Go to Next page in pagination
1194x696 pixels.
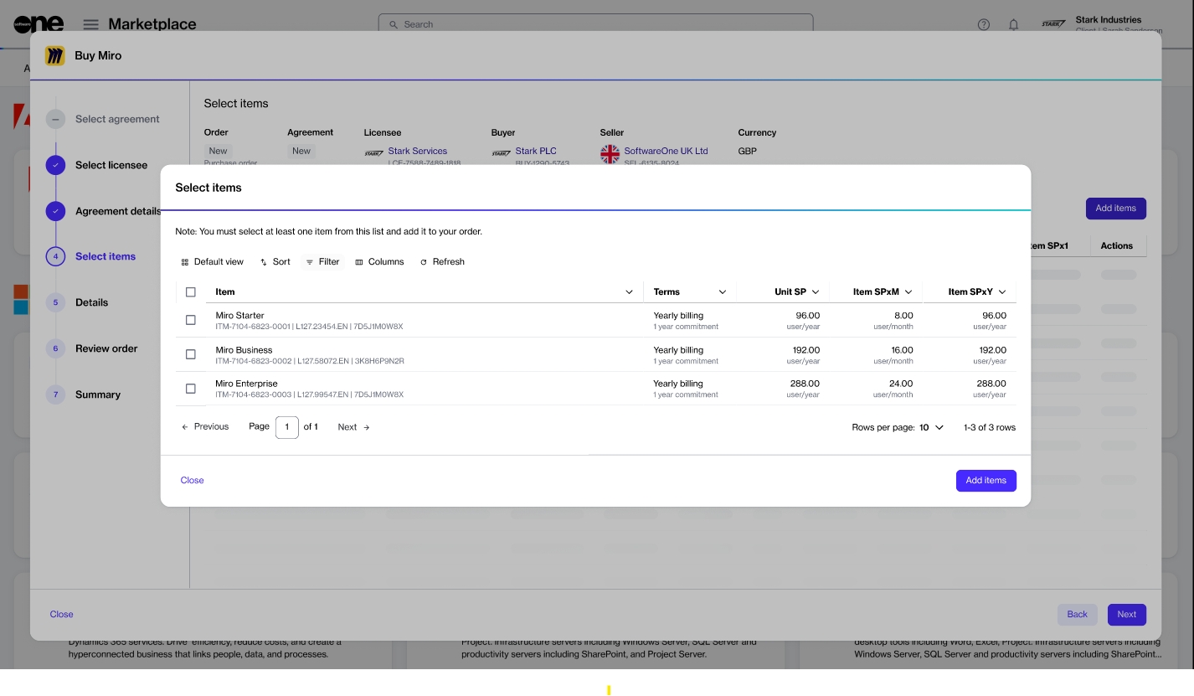[x=353, y=427]
